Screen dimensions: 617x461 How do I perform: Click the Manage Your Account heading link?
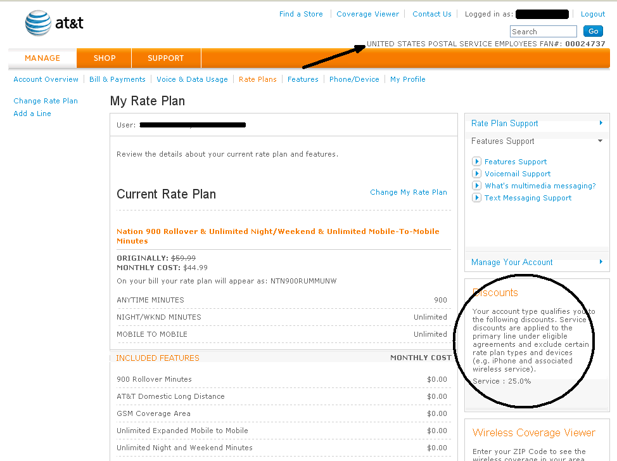pyautogui.click(x=512, y=262)
